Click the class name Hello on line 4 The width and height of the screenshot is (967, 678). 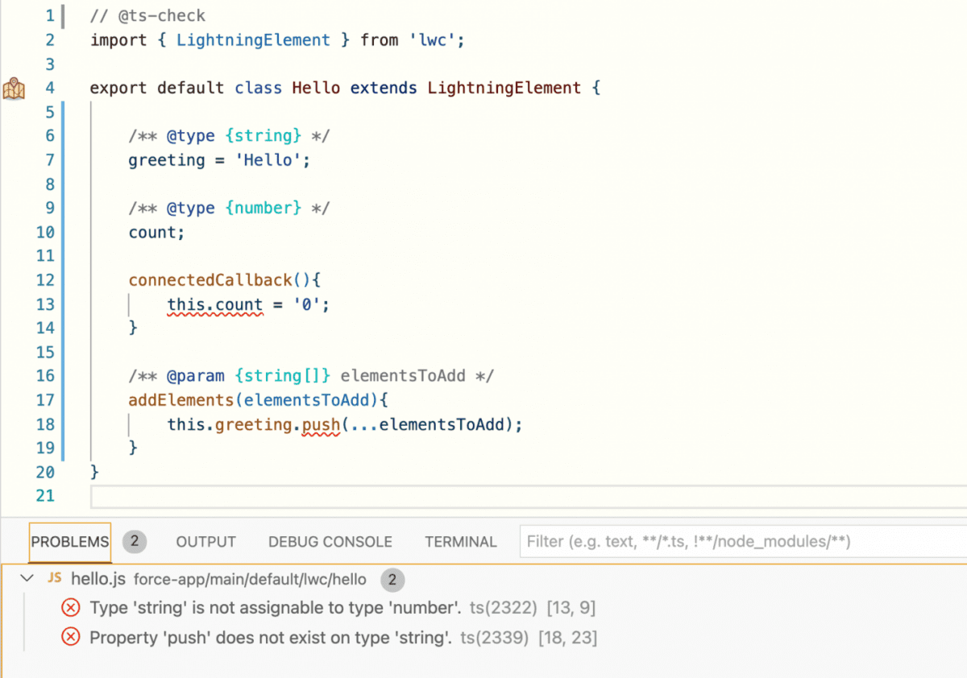click(316, 88)
